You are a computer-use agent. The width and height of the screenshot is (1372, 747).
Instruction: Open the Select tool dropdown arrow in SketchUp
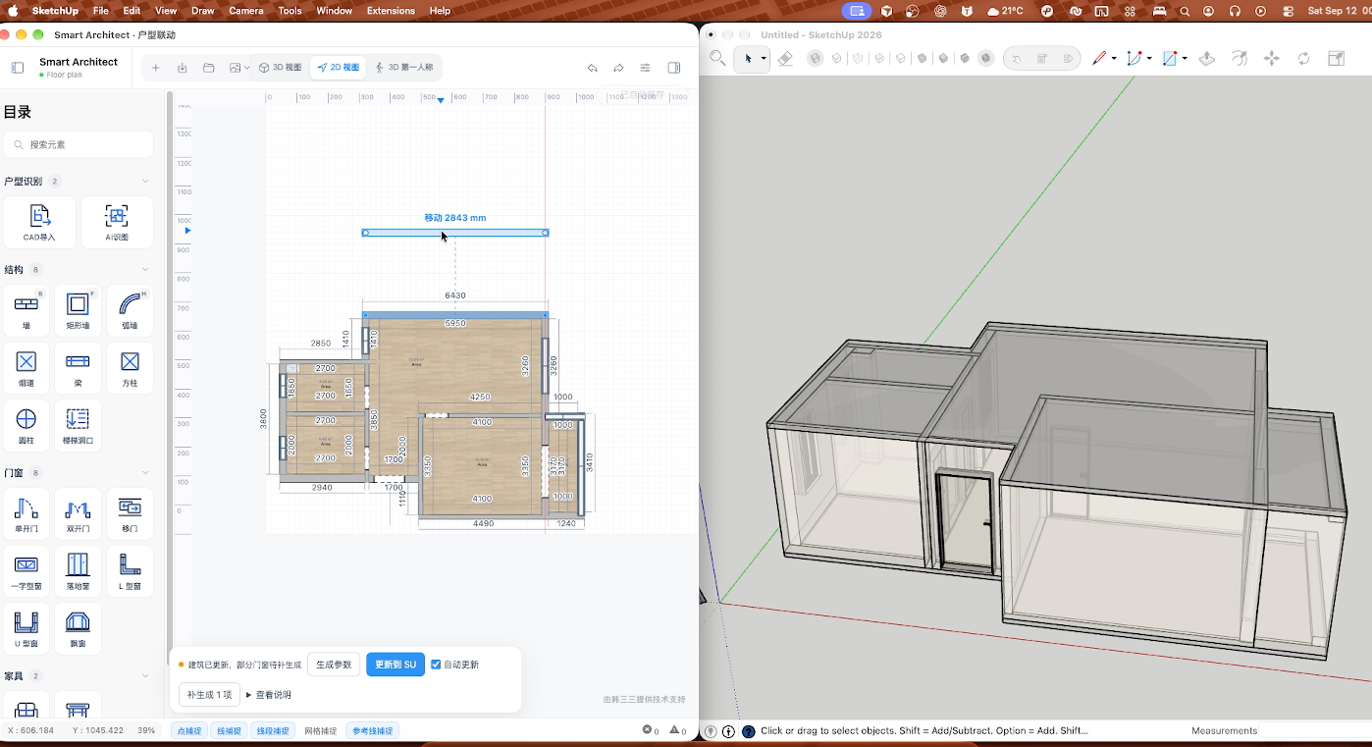[x=763, y=59]
